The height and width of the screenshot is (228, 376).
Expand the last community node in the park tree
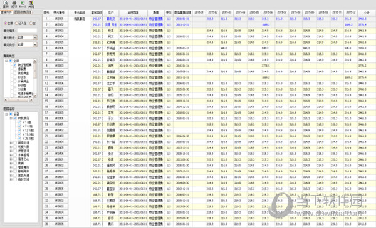pyautogui.click(x=11, y=179)
